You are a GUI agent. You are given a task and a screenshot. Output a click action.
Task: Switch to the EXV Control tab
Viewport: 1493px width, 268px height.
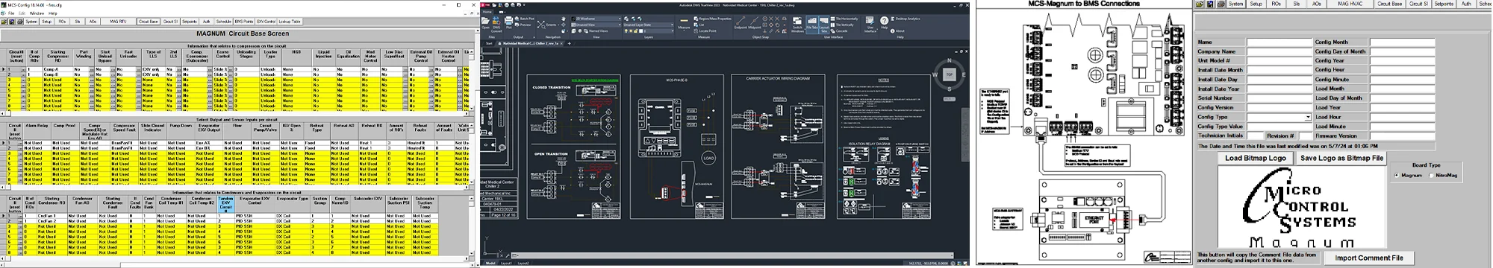266,22
